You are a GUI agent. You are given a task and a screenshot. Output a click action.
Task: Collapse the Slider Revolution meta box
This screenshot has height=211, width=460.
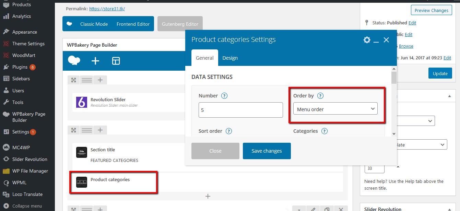point(450,209)
